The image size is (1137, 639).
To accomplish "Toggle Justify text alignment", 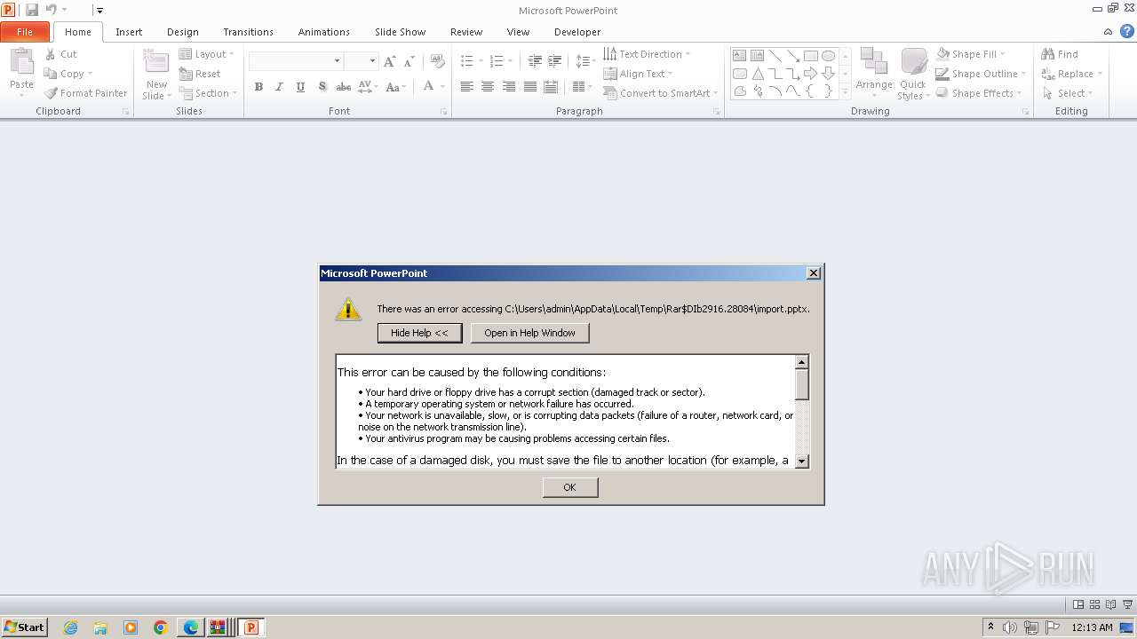I will tap(530, 87).
